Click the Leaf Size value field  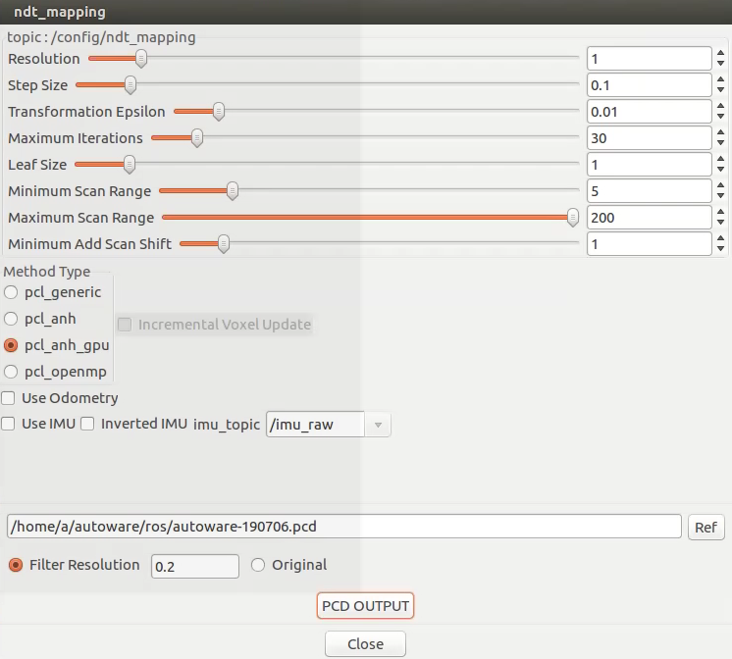(650, 165)
